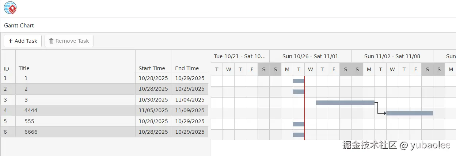Click the Remove Task button label
The image size is (456, 156).
click(x=72, y=41)
